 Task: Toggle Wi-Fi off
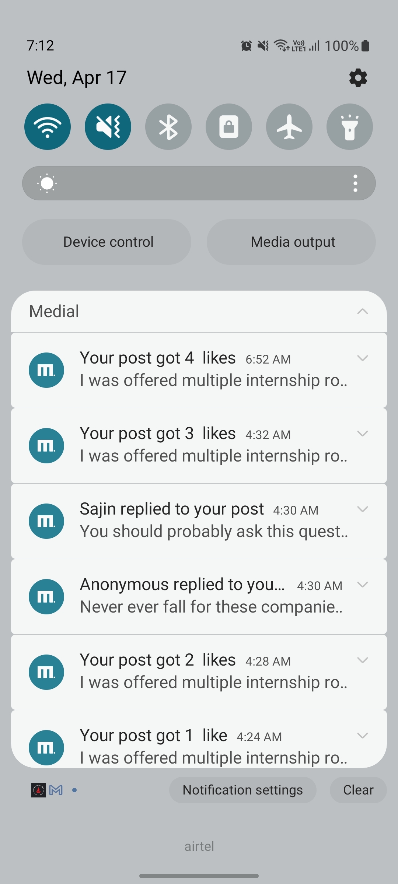point(48,127)
